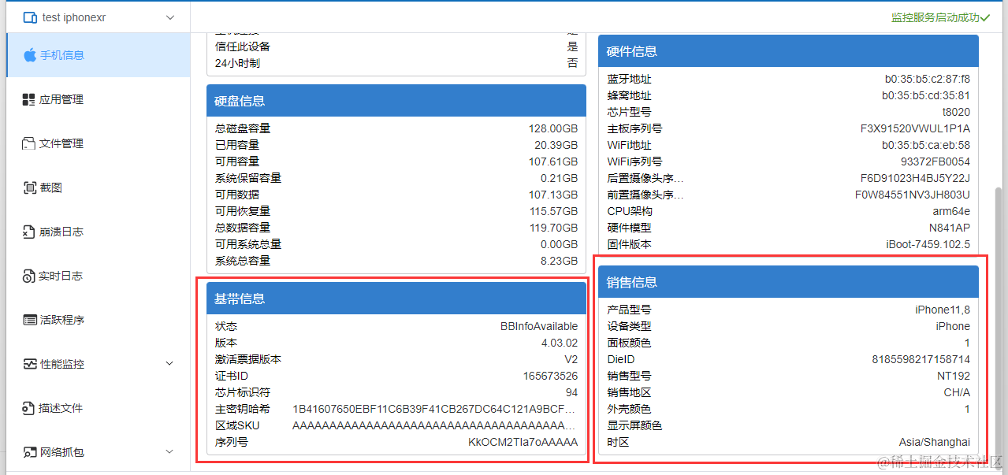This screenshot has height=475, width=1008.
Task: Click the green checkmark after 监控服务启动成功
Action: [x=985, y=17]
